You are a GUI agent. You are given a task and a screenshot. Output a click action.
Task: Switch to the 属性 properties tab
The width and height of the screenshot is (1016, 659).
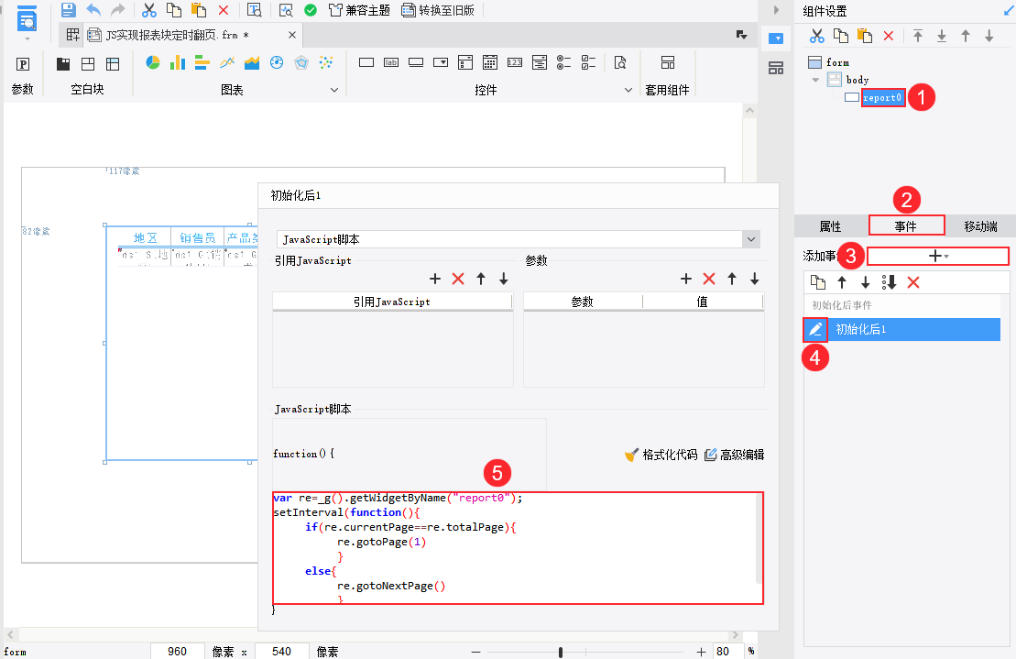pyautogui.click(x=831, y=226)
